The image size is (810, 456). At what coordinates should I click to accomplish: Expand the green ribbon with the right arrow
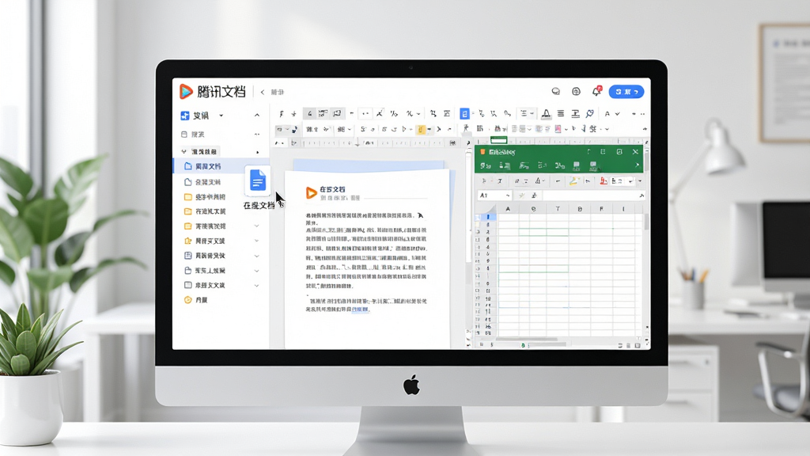(637, 165)
